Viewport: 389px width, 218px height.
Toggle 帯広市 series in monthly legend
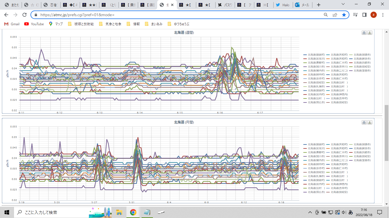coord(316,192)
